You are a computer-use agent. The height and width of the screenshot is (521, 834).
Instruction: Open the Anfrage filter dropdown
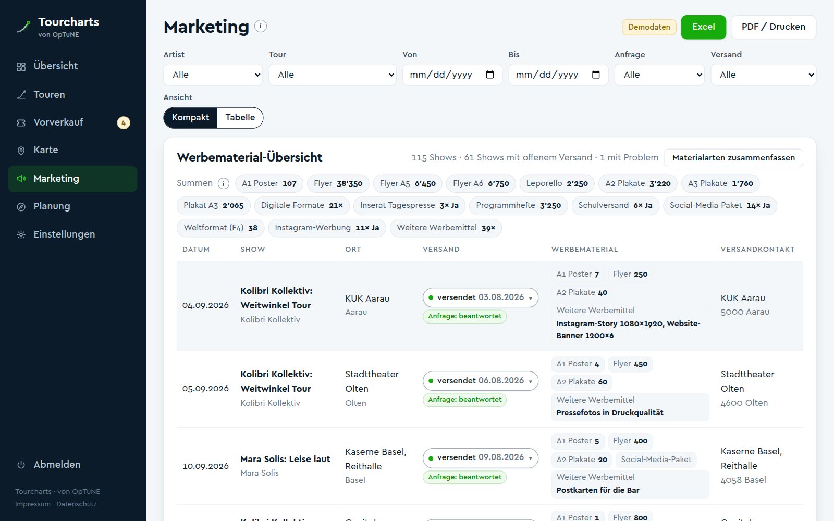click(x=659, y=75)
